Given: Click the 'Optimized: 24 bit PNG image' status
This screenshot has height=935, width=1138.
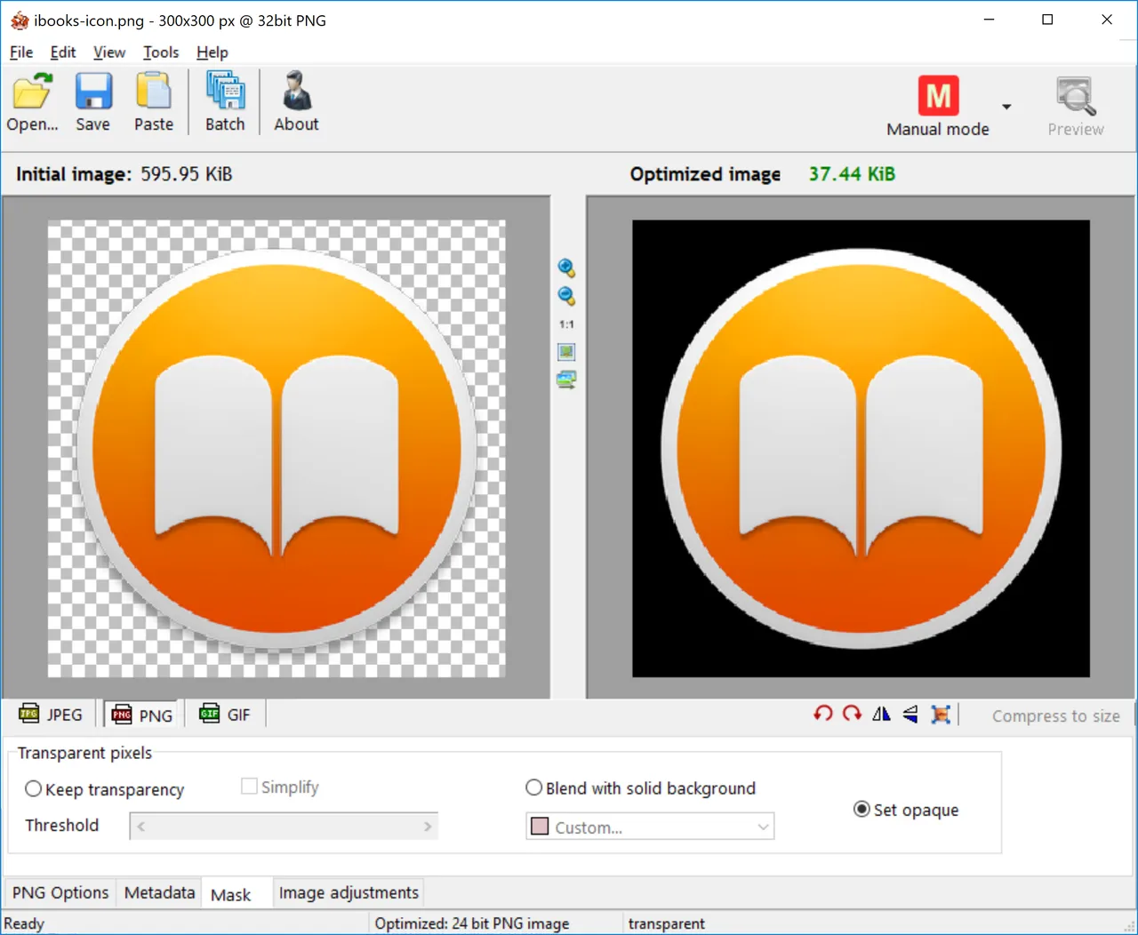Looking at the screenshot, I should pyautogui.click(x=472, y=923).
